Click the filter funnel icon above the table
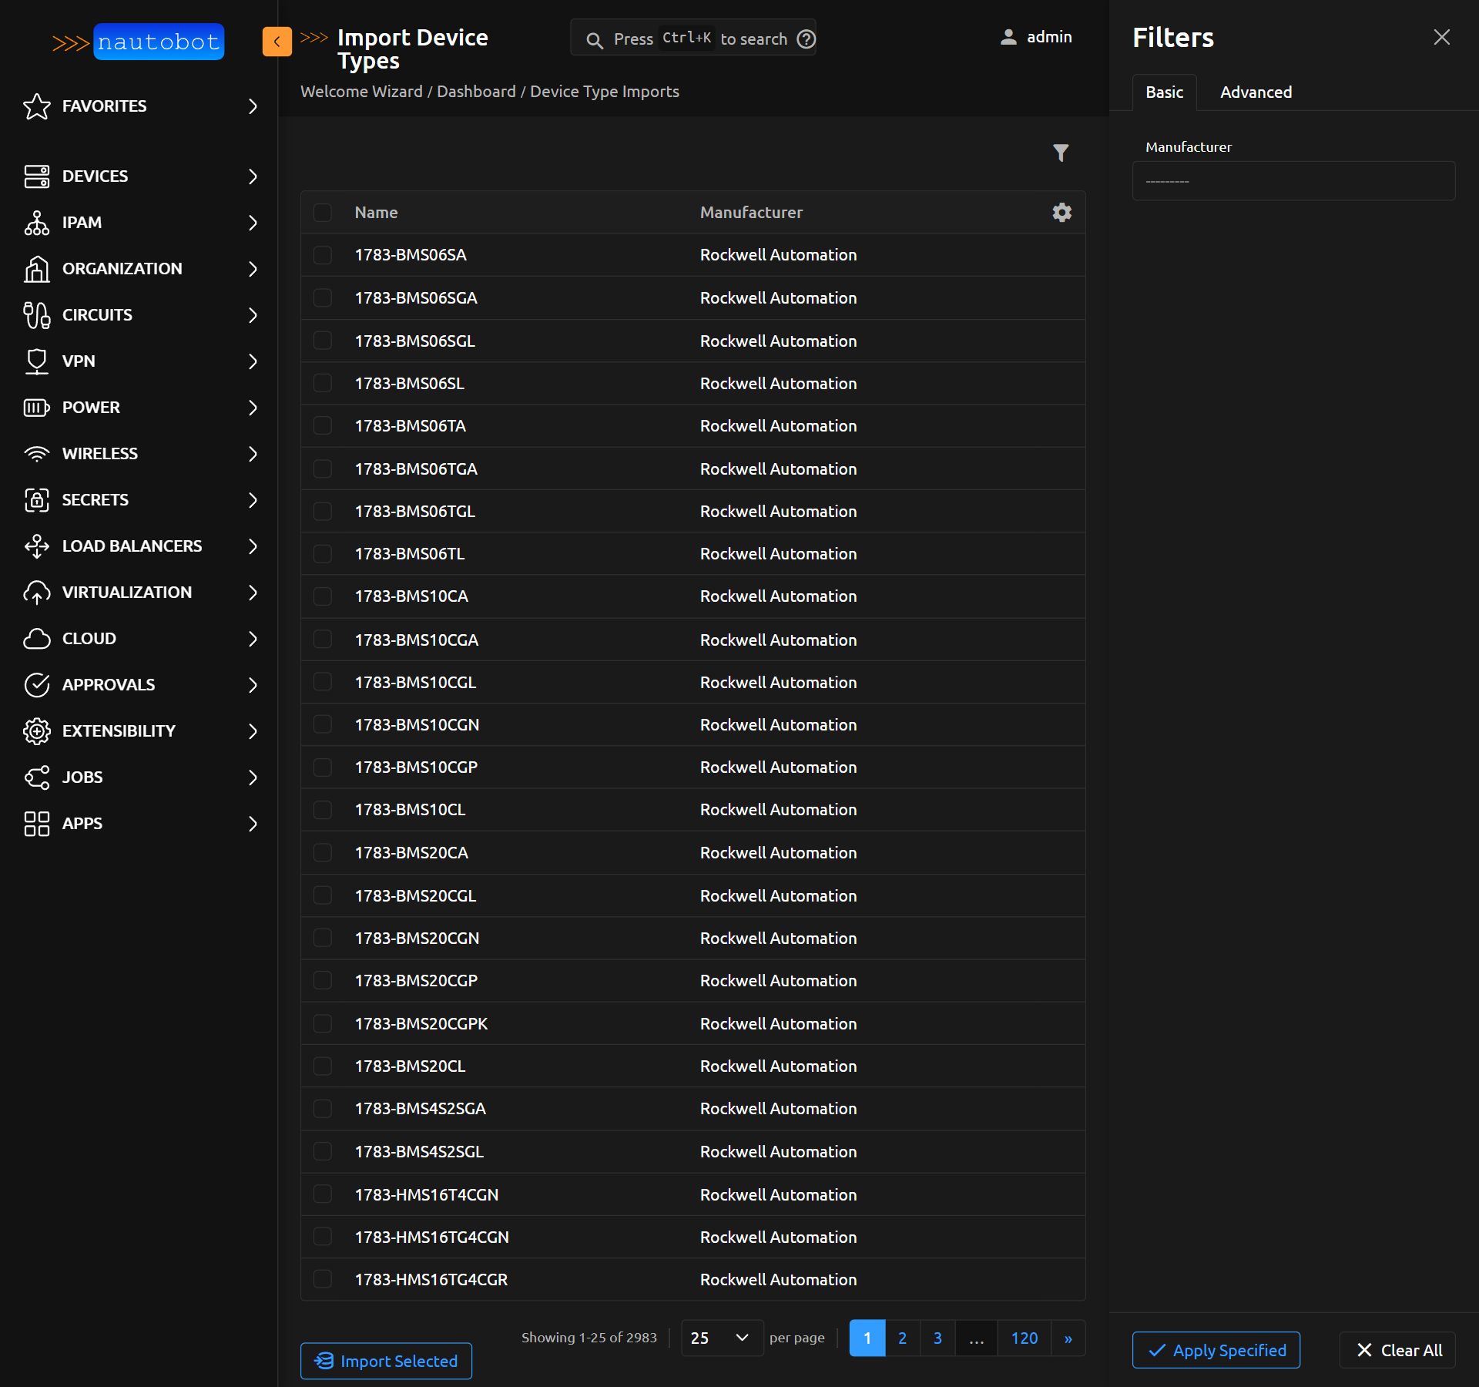This screenshot has height=1387, width=1479. [x=1061, y=153]
